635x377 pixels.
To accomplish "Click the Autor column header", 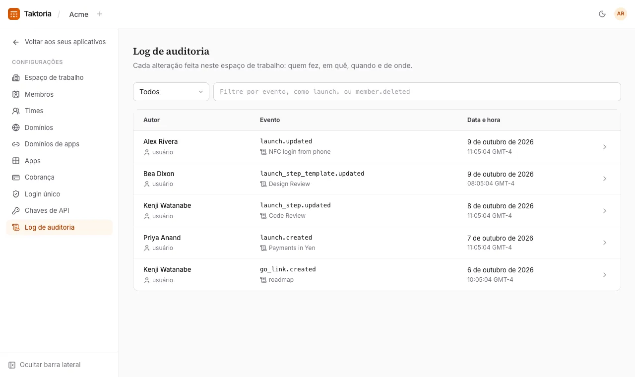I will [151, 120].
